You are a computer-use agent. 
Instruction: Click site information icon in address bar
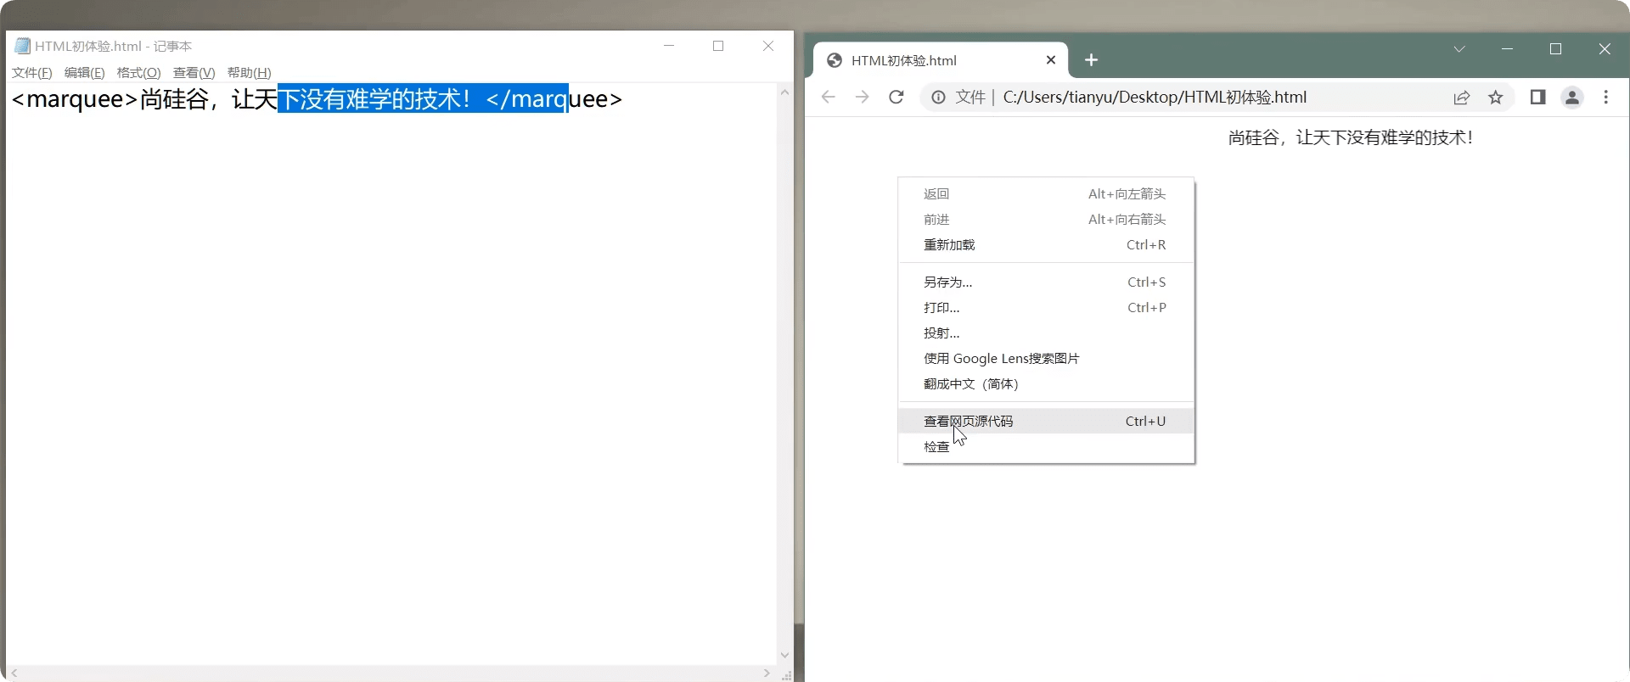[938, 98]
